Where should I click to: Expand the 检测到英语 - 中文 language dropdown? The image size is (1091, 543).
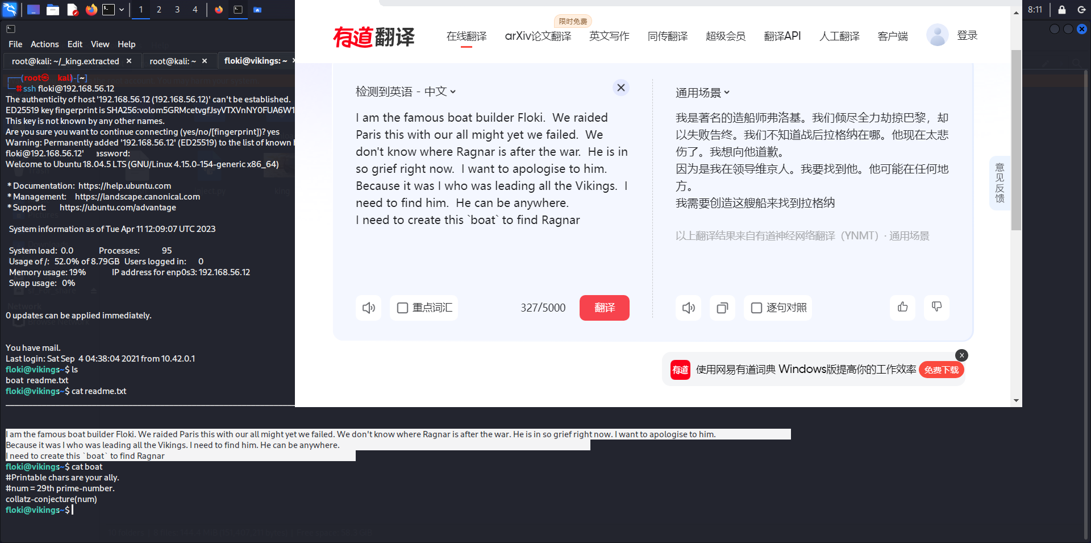(406, 92)
